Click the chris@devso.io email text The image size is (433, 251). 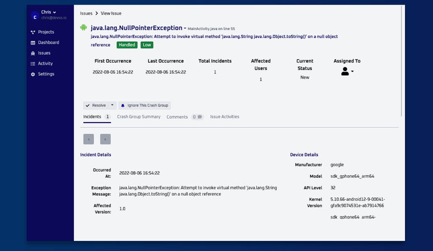(54, 18)
